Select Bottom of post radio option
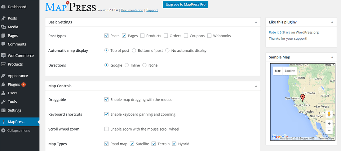The height and width of the screenshot is (151, 341). (x=134, y=50)
